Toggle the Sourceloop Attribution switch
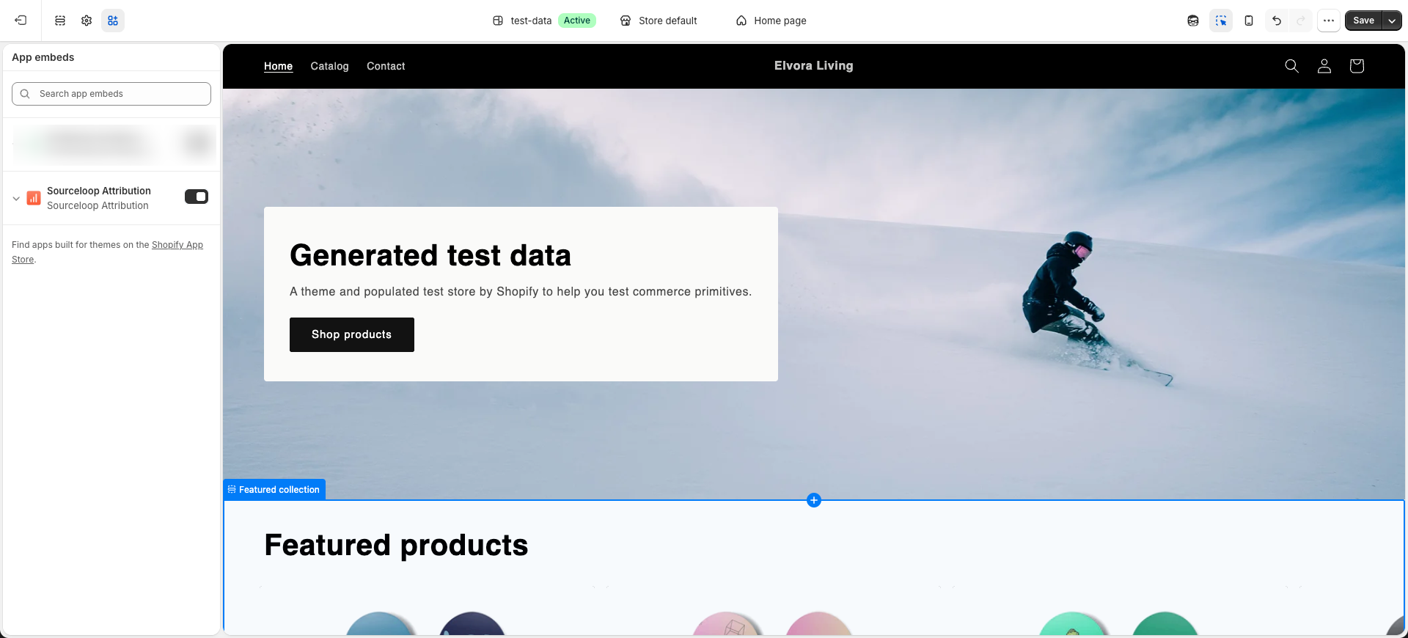The height and width of the screenshot is (638, 1408). pyautogui.click(x=197, y=197)
